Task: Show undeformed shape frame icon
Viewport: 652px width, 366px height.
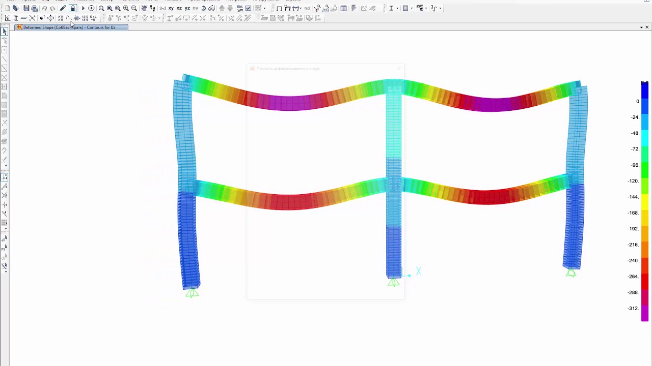Action: click(x=279, y=8)
